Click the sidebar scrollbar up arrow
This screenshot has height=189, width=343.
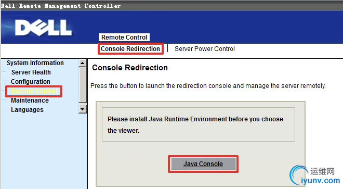[83, 63]
